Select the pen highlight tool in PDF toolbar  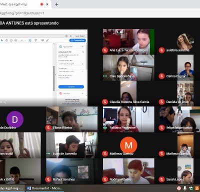pyautogui.click(x=47, y=40)
